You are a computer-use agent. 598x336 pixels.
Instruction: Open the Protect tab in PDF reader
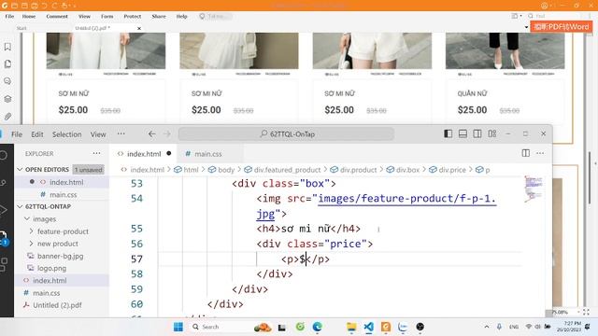click(133, 17)
